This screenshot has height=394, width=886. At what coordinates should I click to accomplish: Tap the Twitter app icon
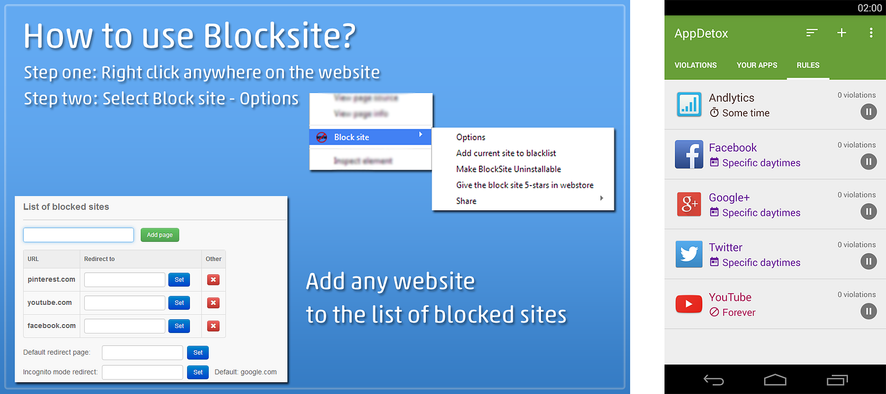pyautogui.click(x=689, y=254)
